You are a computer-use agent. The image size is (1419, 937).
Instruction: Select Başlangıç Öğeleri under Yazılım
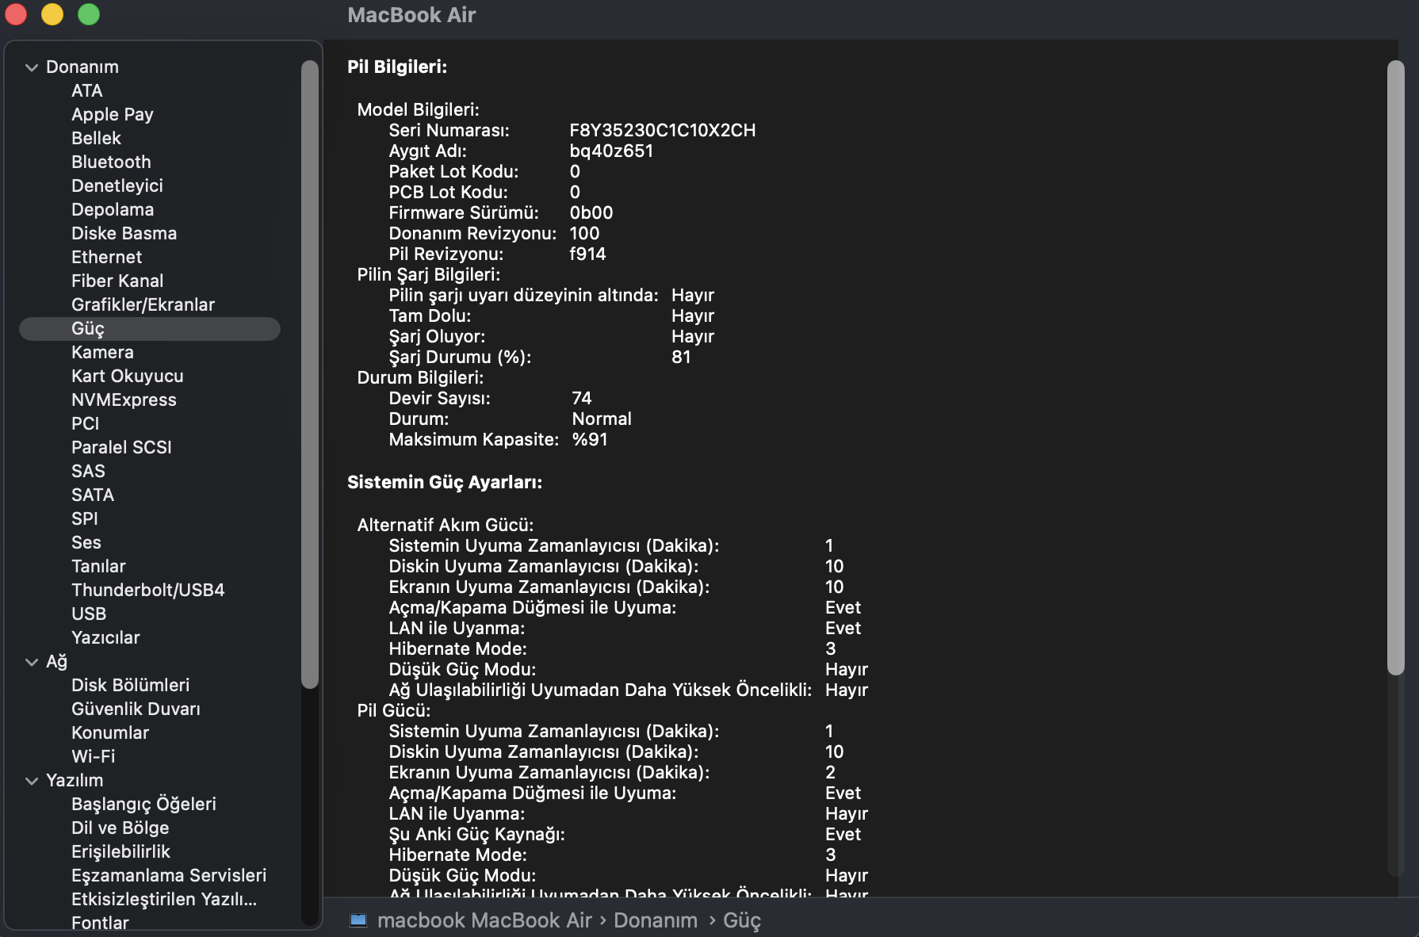[143, 805]
